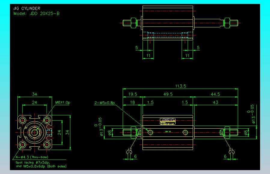Click the 4-ø4.3 (Thru-hole) note
The height and width of the screenshot is (174, 270).
[32, 157]
